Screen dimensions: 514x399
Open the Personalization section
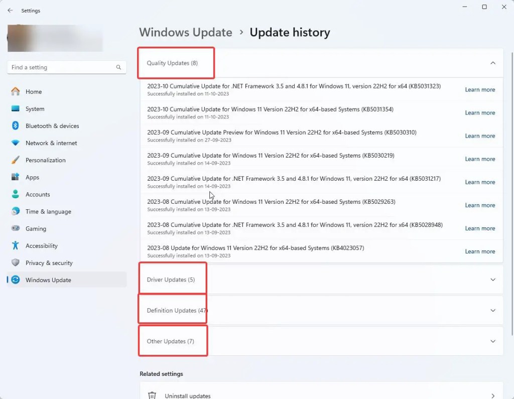[x=16, y=160]
